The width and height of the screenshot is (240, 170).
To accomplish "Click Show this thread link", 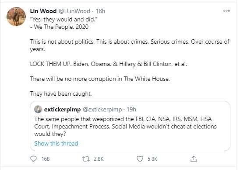I will pyautogui.click(x=56, y=143).
